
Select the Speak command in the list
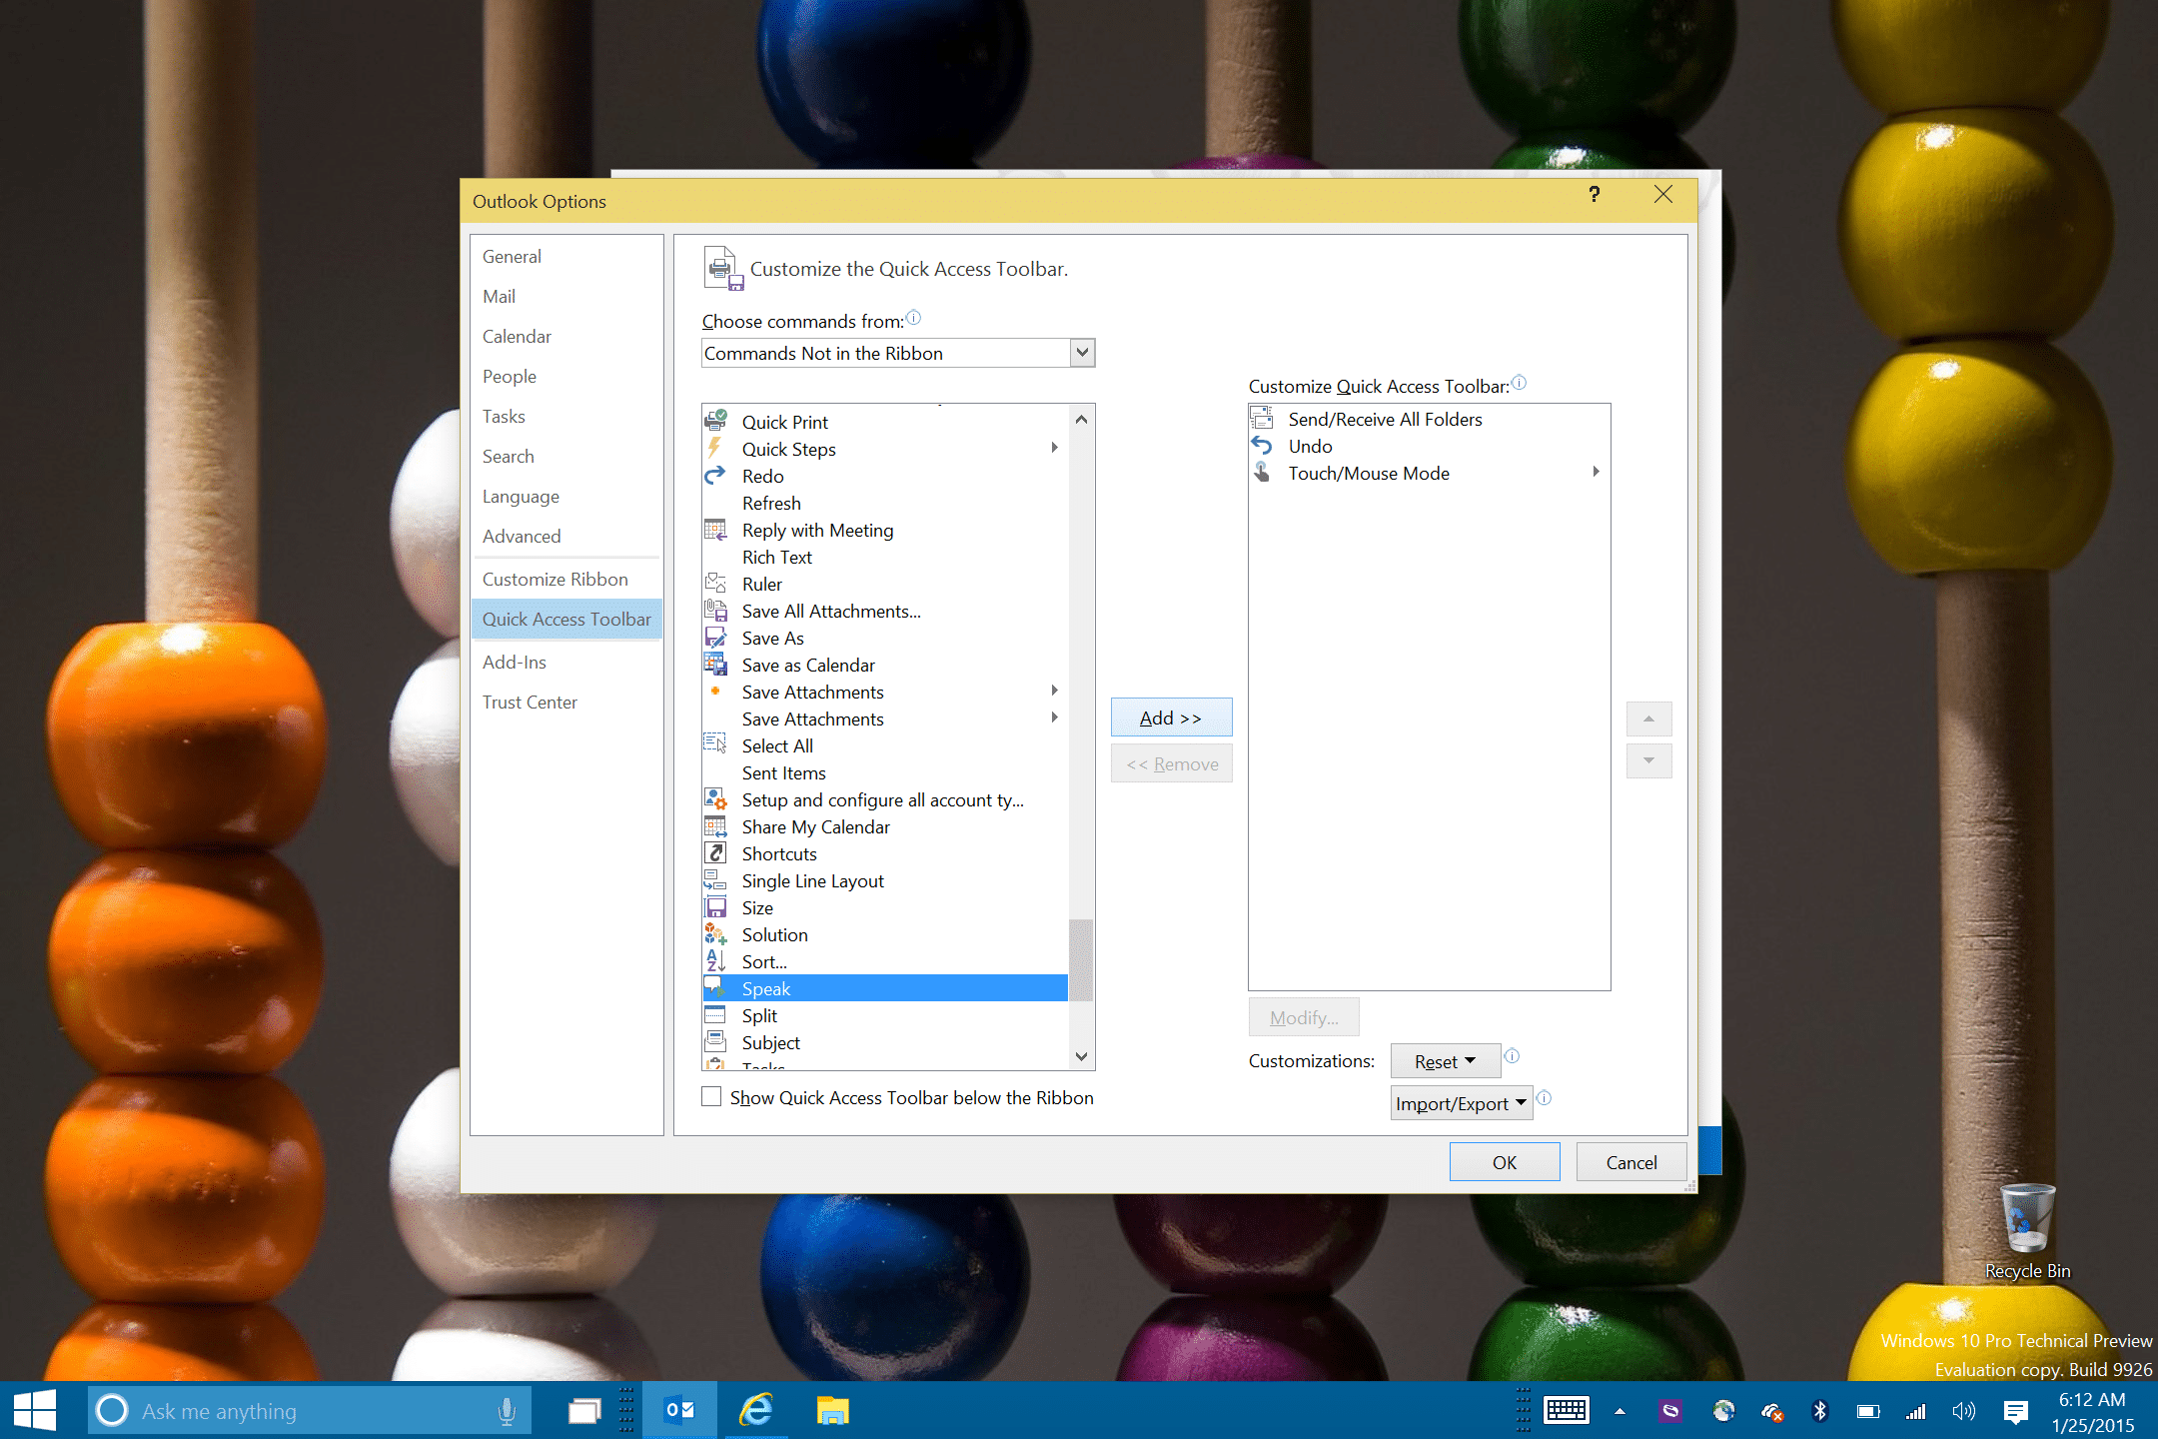(x=885, y=988)
